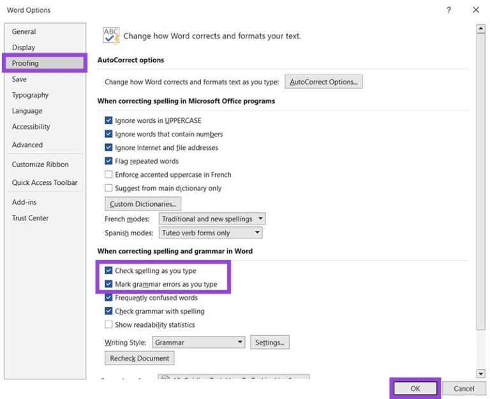Uncheck Flag repeated words
This screenshot has width=490, height=399.
click(108, 161)
